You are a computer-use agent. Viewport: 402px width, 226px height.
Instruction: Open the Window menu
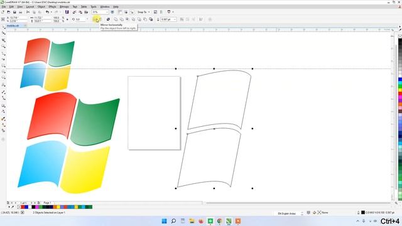tap(105, 7)
